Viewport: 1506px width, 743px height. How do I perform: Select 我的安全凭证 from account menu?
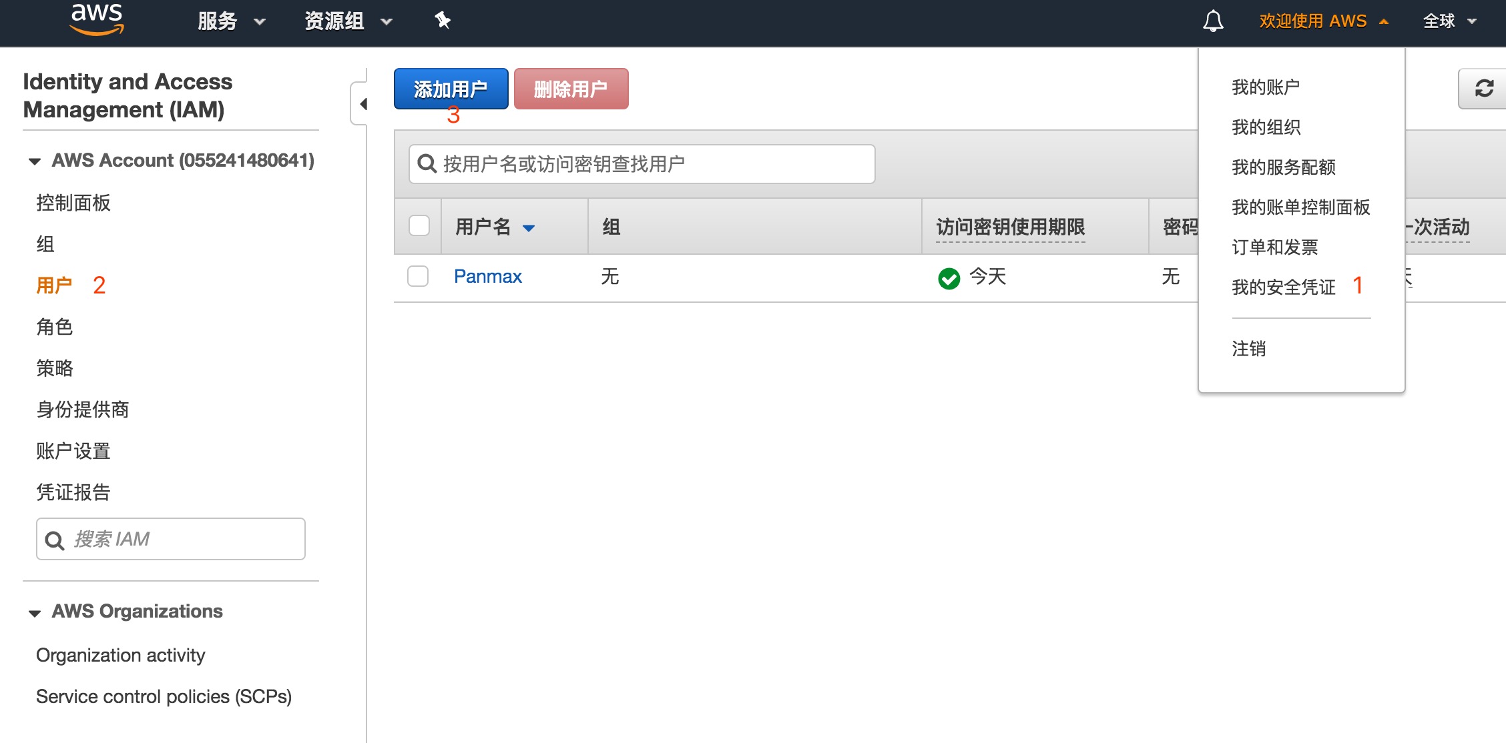(x=1283, y=287)
